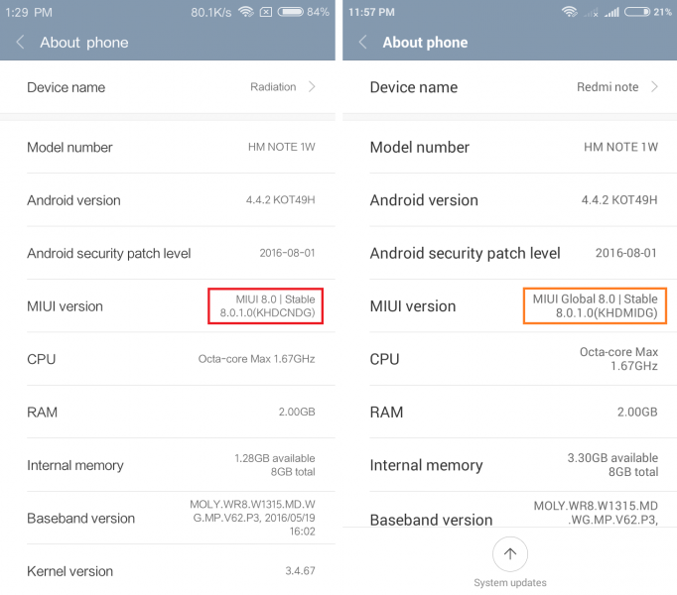The height and width of the screenshot is (595, 677).
Task: Open the chevron next to device name Radiation
Action: point(312,87)
